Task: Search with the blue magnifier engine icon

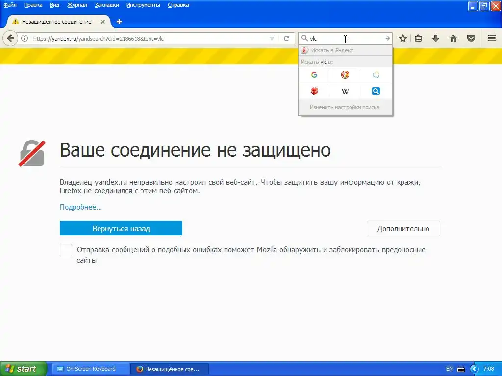Action: (x=376, y=91)
